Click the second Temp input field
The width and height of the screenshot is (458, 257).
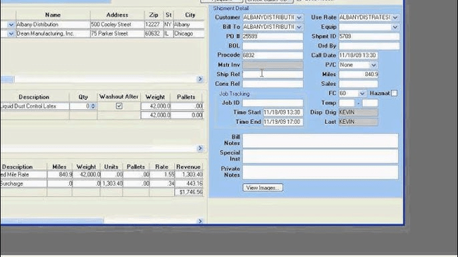(370, 103)
